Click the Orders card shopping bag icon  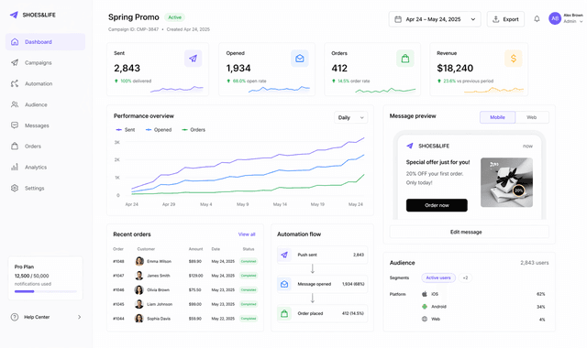click(x=405, y=59)
